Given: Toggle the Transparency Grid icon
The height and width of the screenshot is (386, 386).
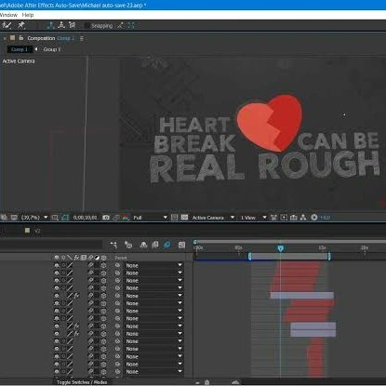Looking at the screenshot, I should tap(184, 218).
